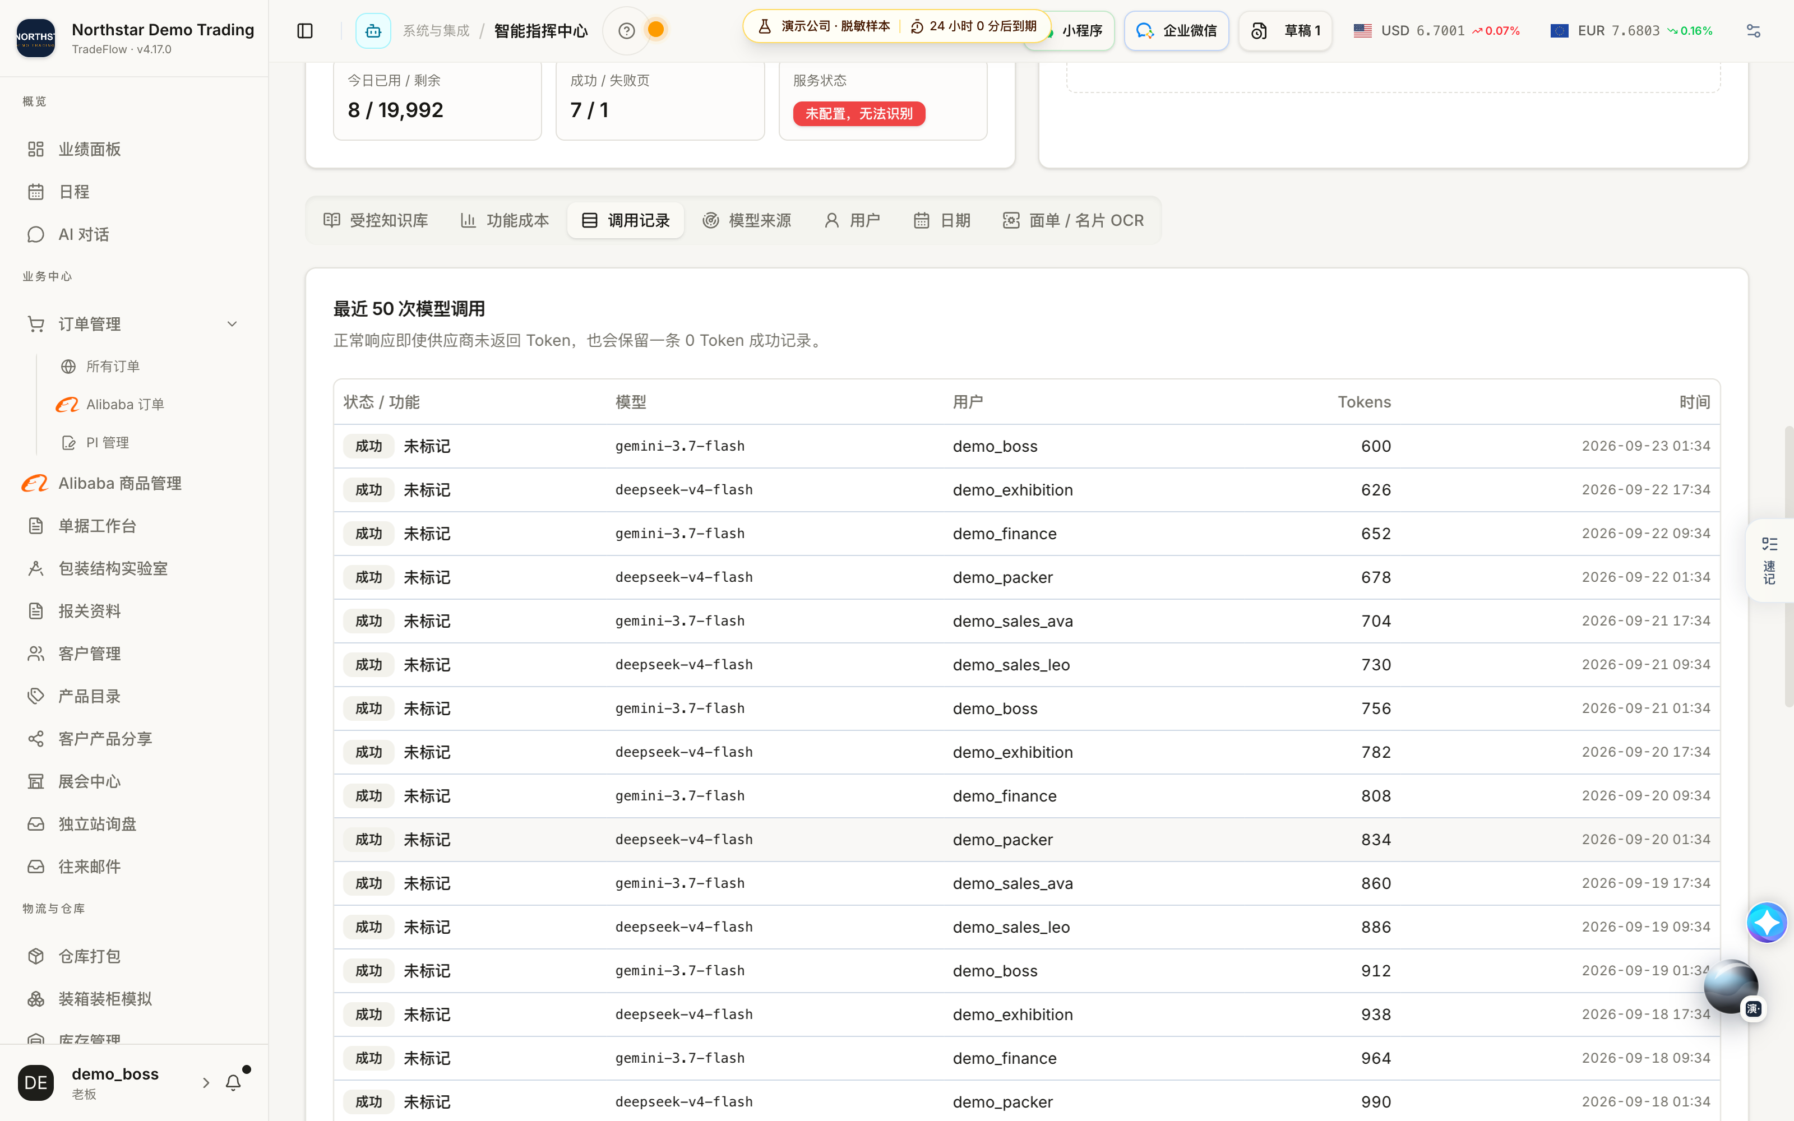Screen dimensions: 1794x1121
Task: Click the page vertical scrollbar
Action: (1789, 567)
